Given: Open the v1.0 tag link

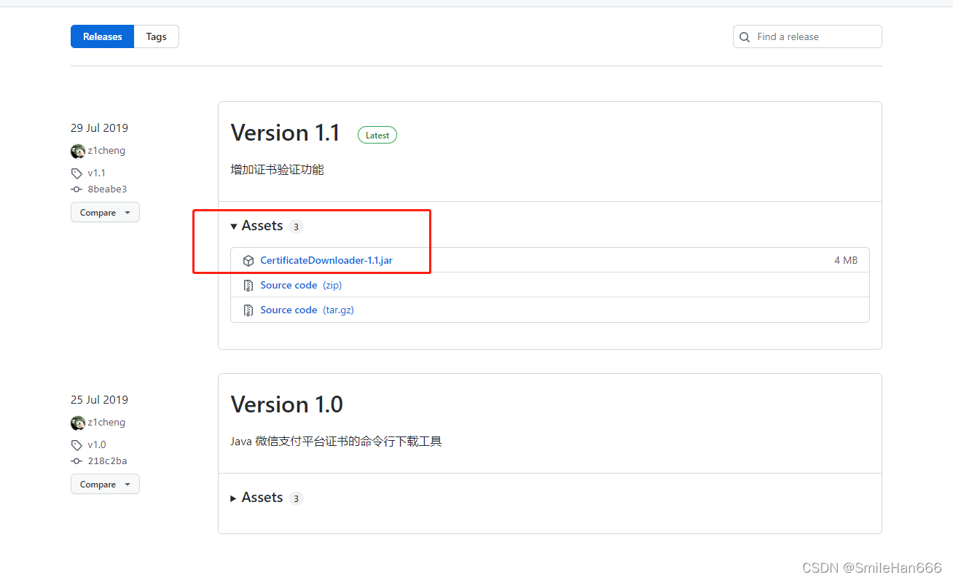Looking at the screenshot, I should click(x=97, y=445).
